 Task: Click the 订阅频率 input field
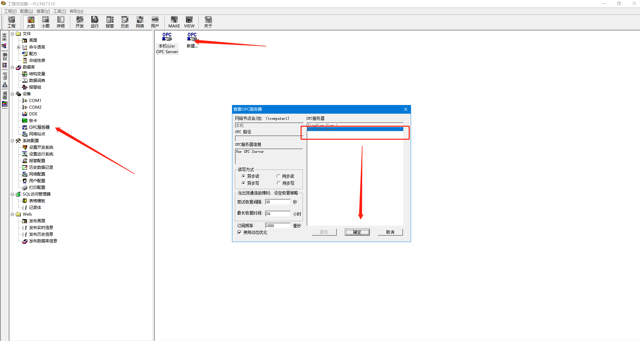point(277,226)
